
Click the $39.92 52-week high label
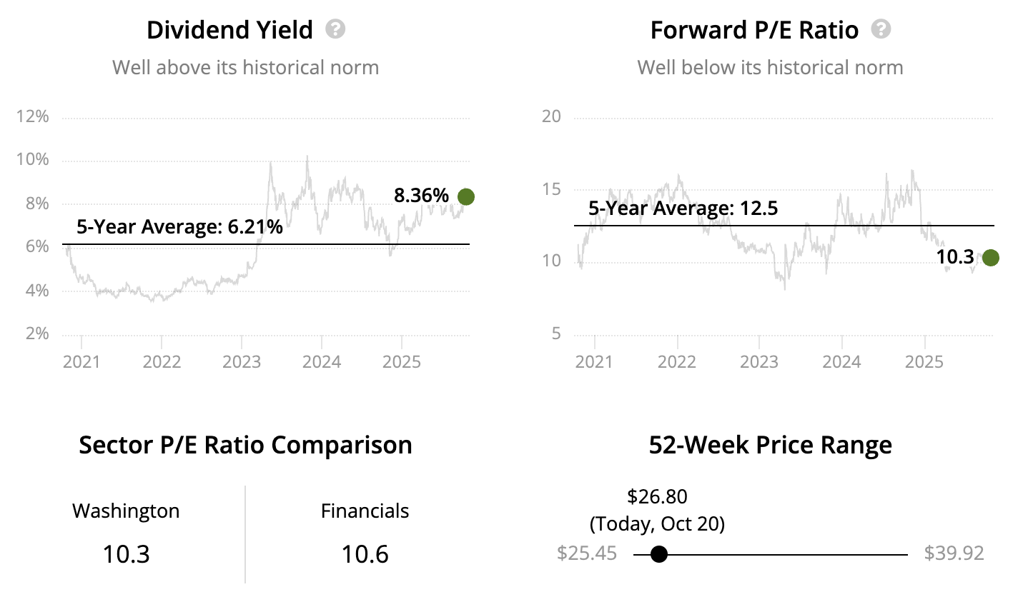(x=954, y=553)
